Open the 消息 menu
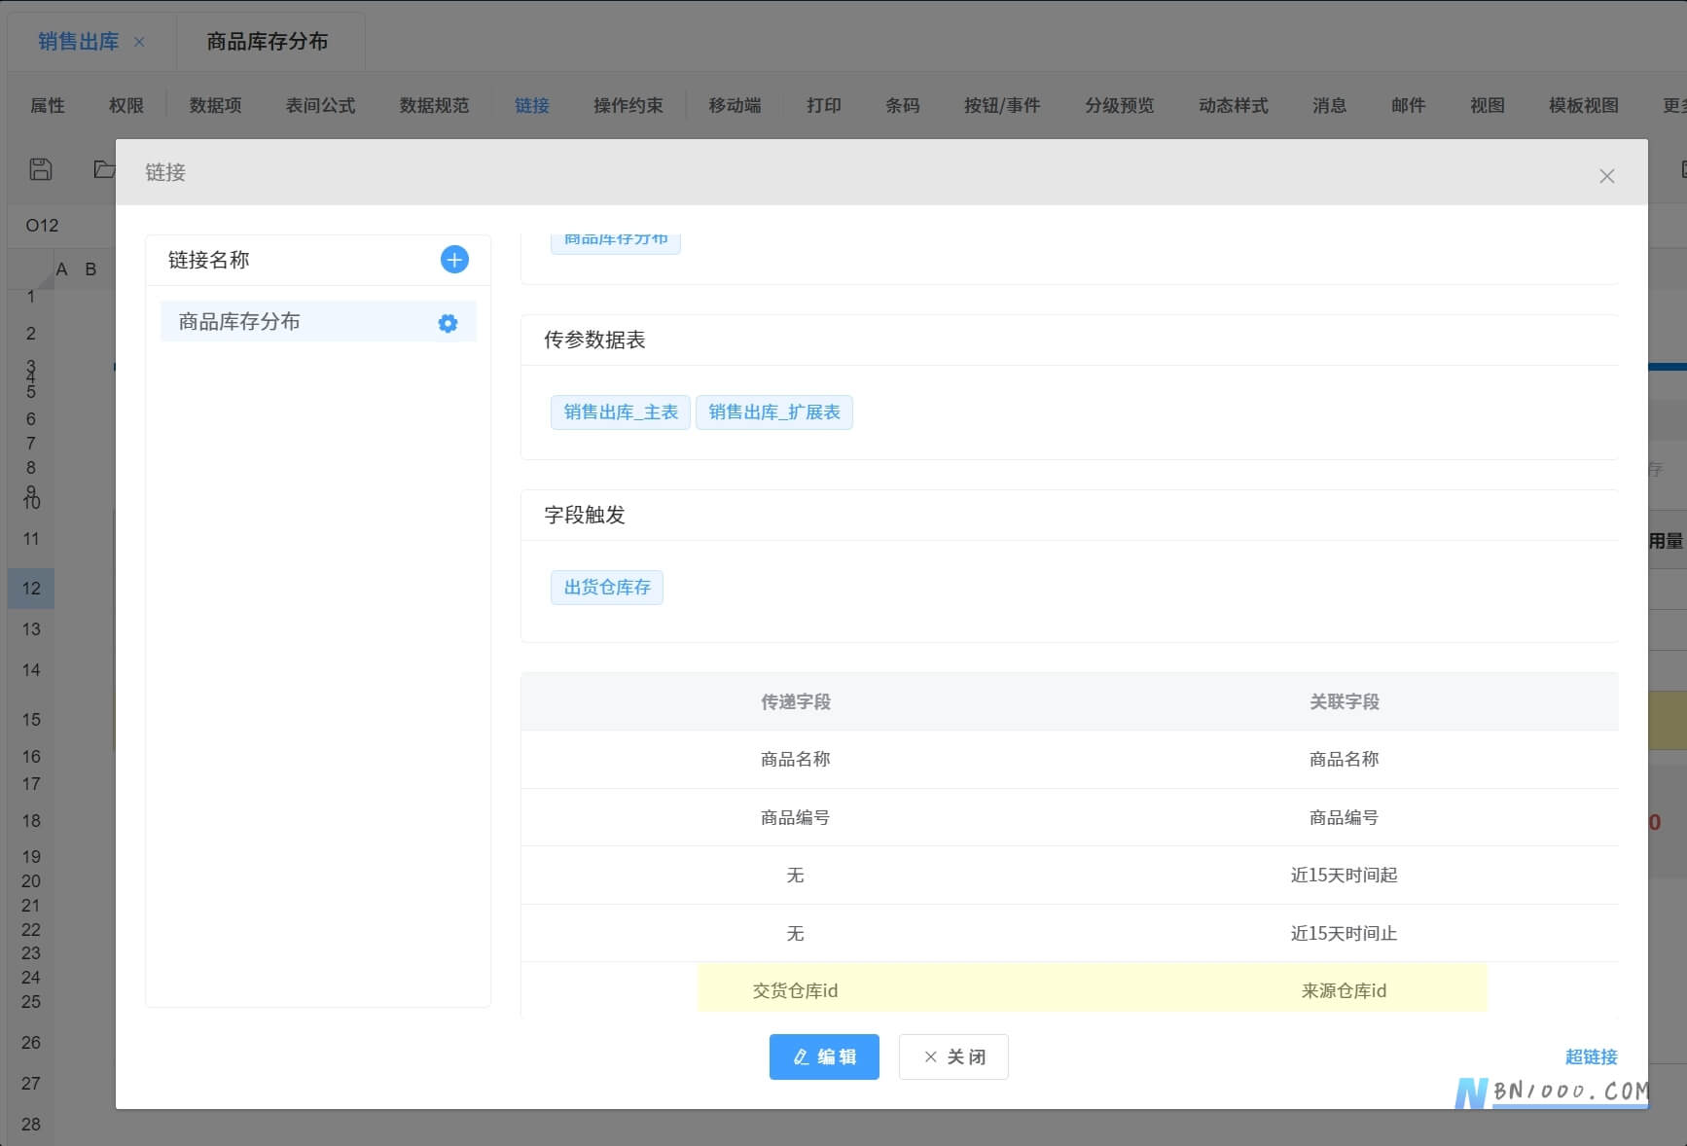 (x=1330, y=105)
